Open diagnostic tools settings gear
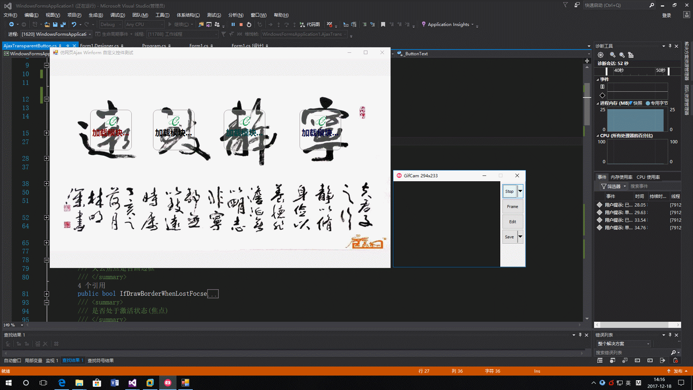This screenshot has width=693, height=390. (x=601, y=55)
